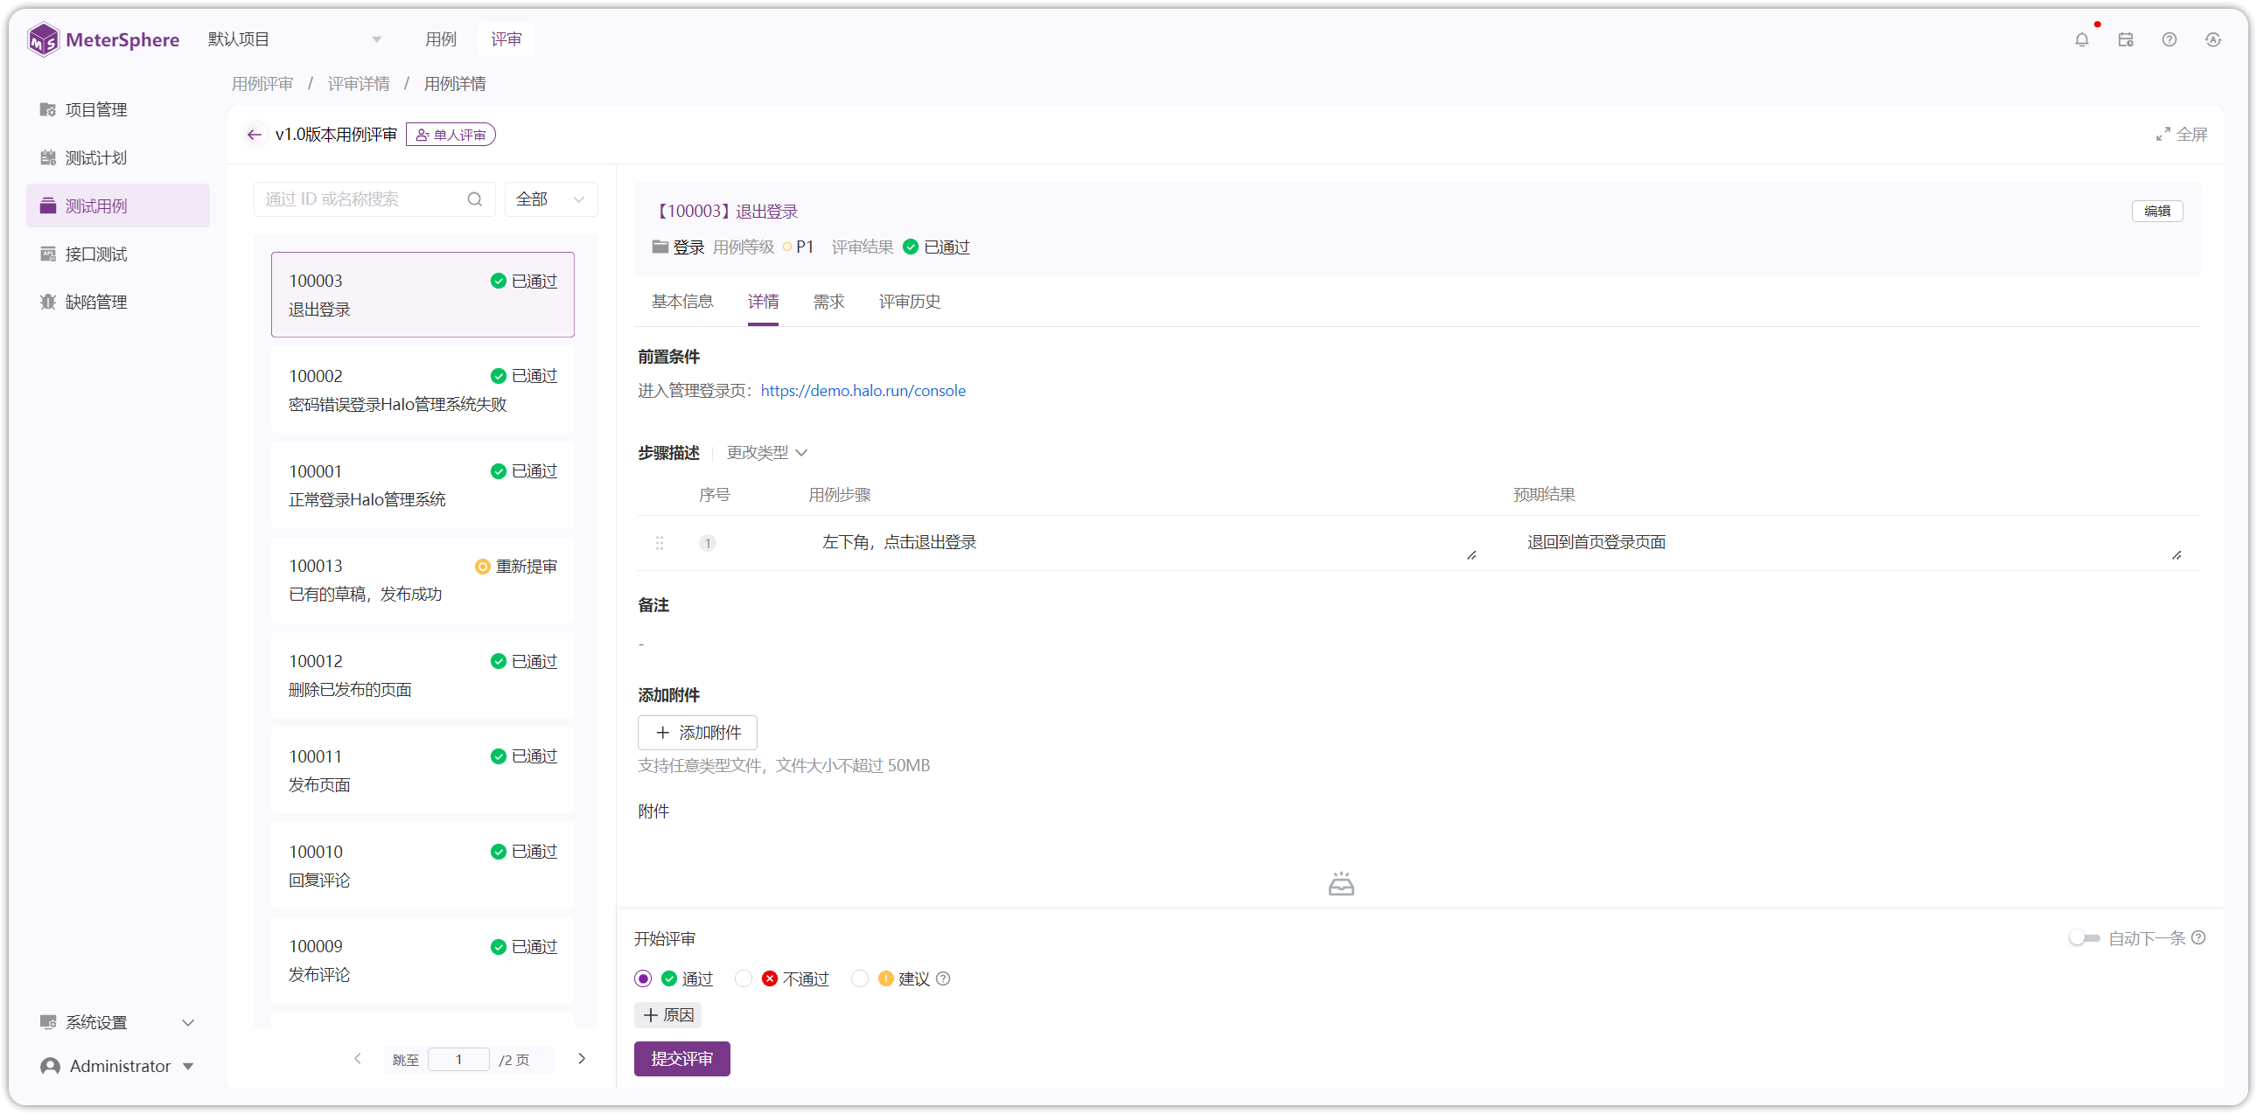The width and height of the screenshot is (2257, 1114).
Task: Open 项目管理 in the sidebar
Action: (117, 109)
